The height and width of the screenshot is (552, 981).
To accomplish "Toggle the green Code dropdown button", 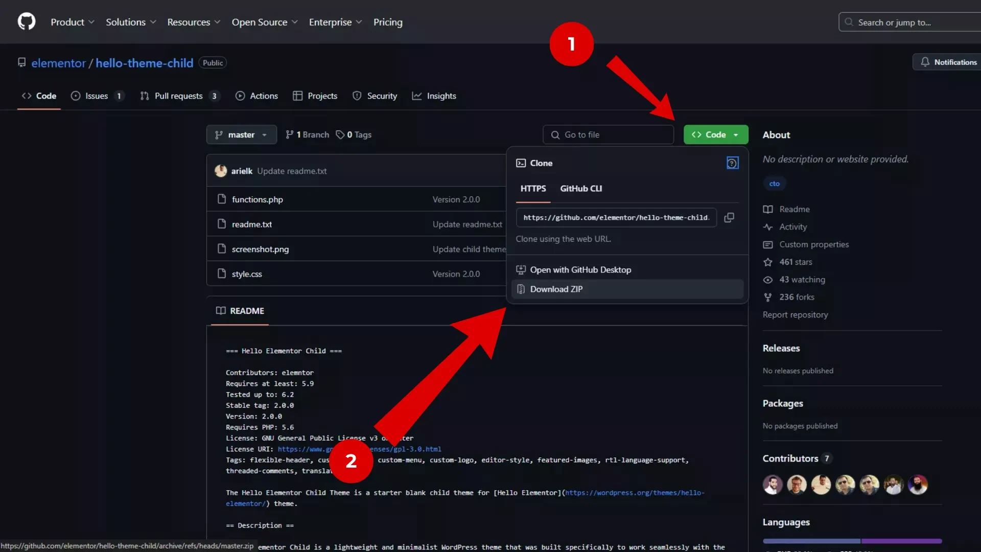I will pos(716,134).
